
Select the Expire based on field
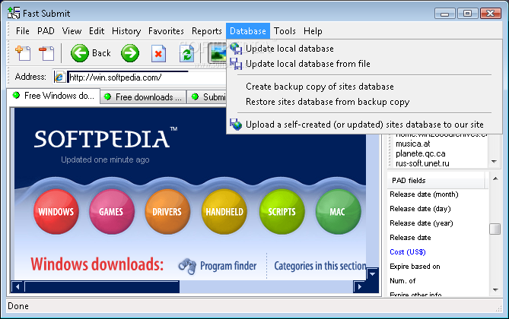click(x=415, y=267)
